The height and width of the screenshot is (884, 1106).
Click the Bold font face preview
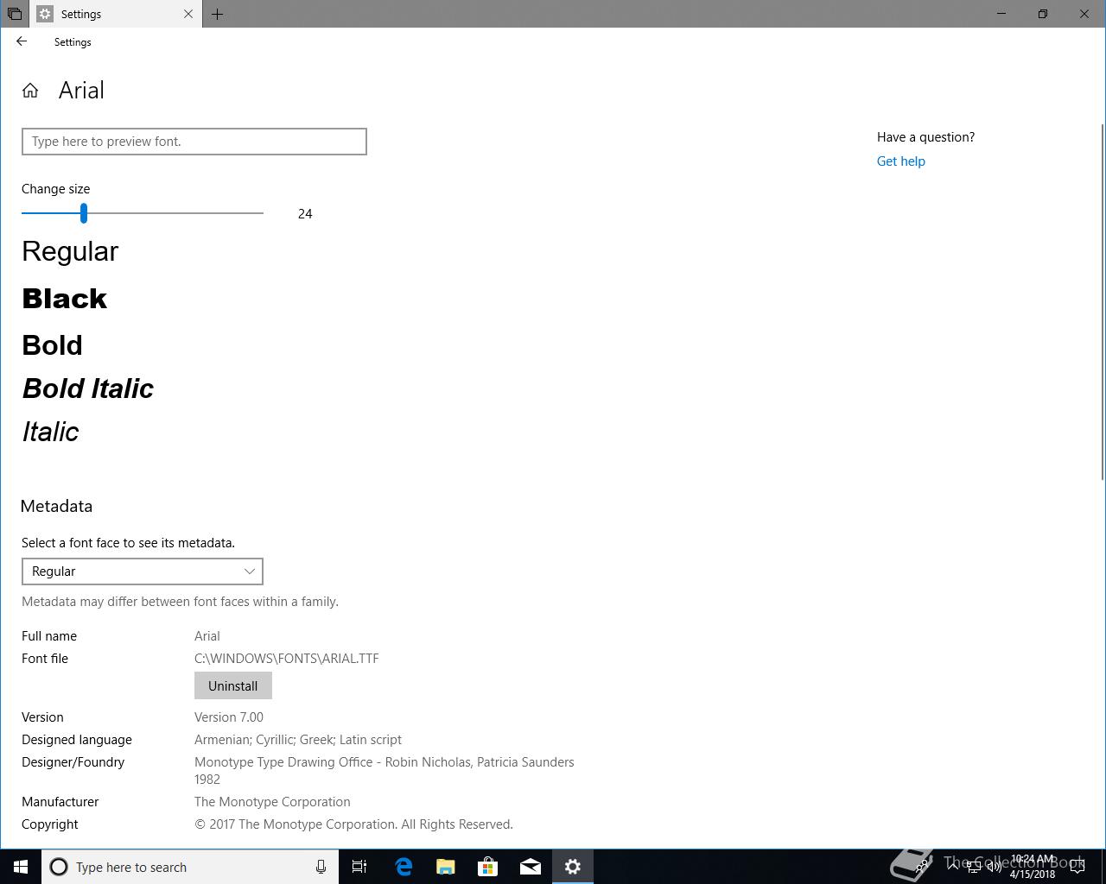(52, 345)
